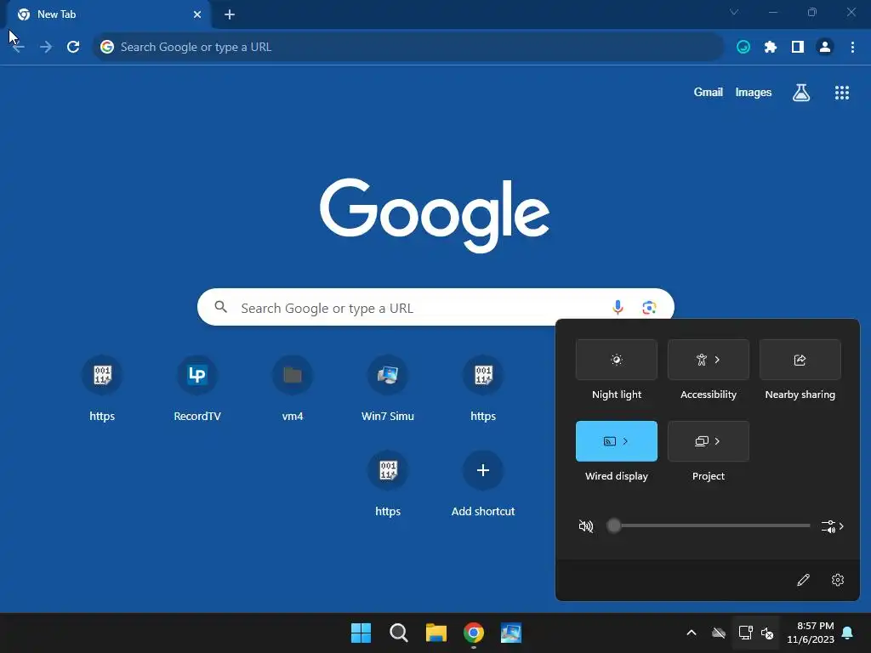Click the Google search box
This screenshot has width=871, height=653.
click(x=435, y=307)
